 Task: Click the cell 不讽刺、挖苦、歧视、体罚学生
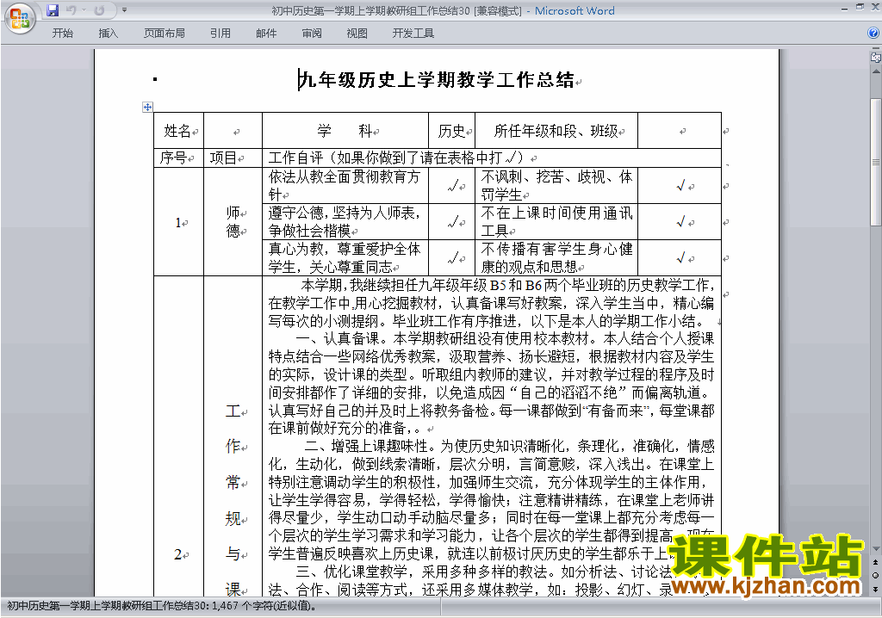click(x=556, y=186)
